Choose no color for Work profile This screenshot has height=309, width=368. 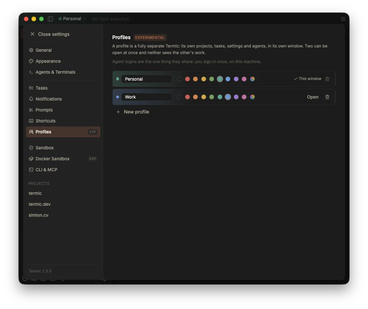click(179, 97)
